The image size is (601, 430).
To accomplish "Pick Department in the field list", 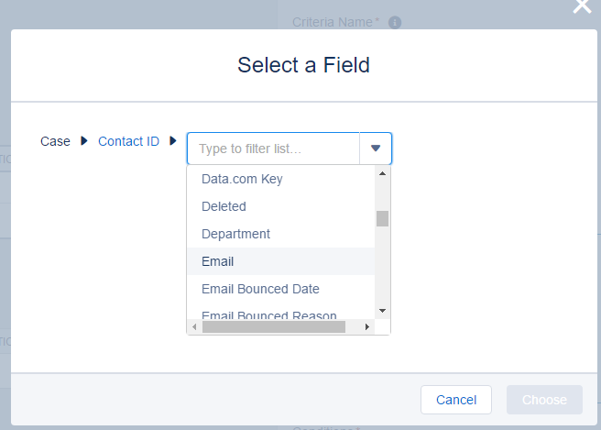I will 235,234.
